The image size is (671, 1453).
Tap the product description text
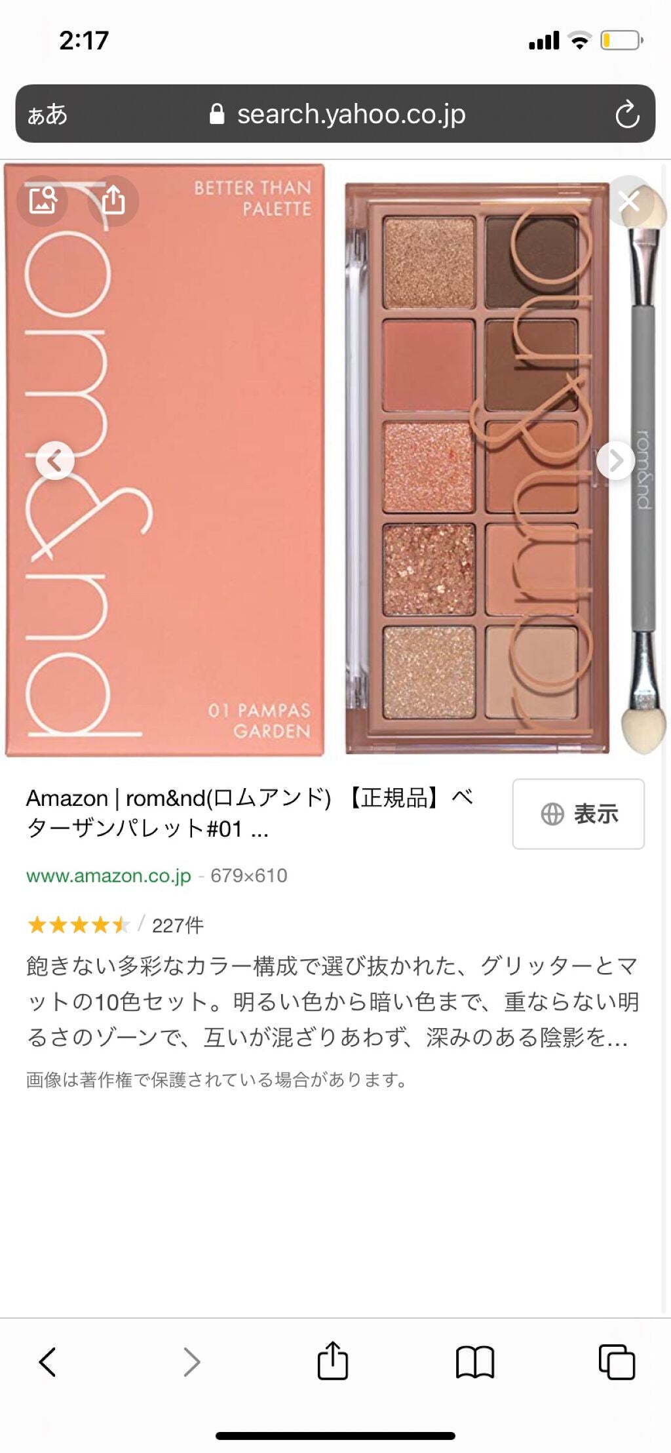tap(333, 1001)
